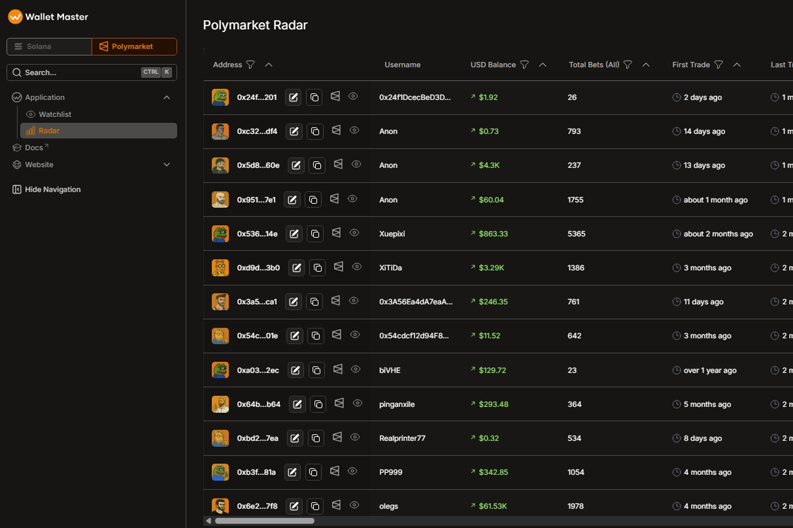Image resolution: width=793 pixels, height=528 pixels.
Task: Toggle watch status for address 0x951...7e1
Action: [x=352, y=199]
